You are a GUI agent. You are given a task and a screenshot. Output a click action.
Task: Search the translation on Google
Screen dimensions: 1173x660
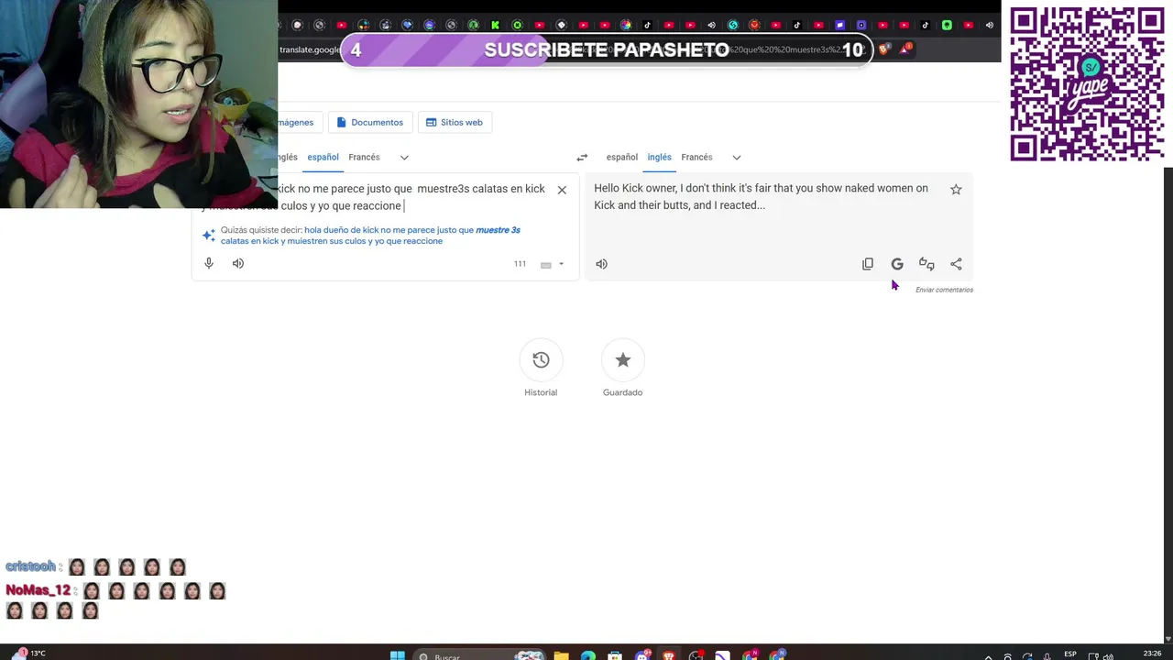[x=897, y=264]
